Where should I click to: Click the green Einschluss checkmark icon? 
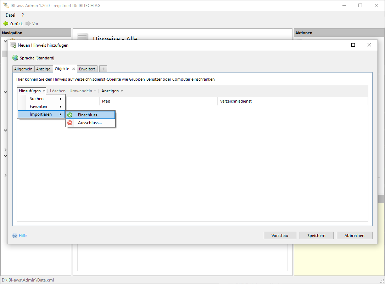point(70,115)
